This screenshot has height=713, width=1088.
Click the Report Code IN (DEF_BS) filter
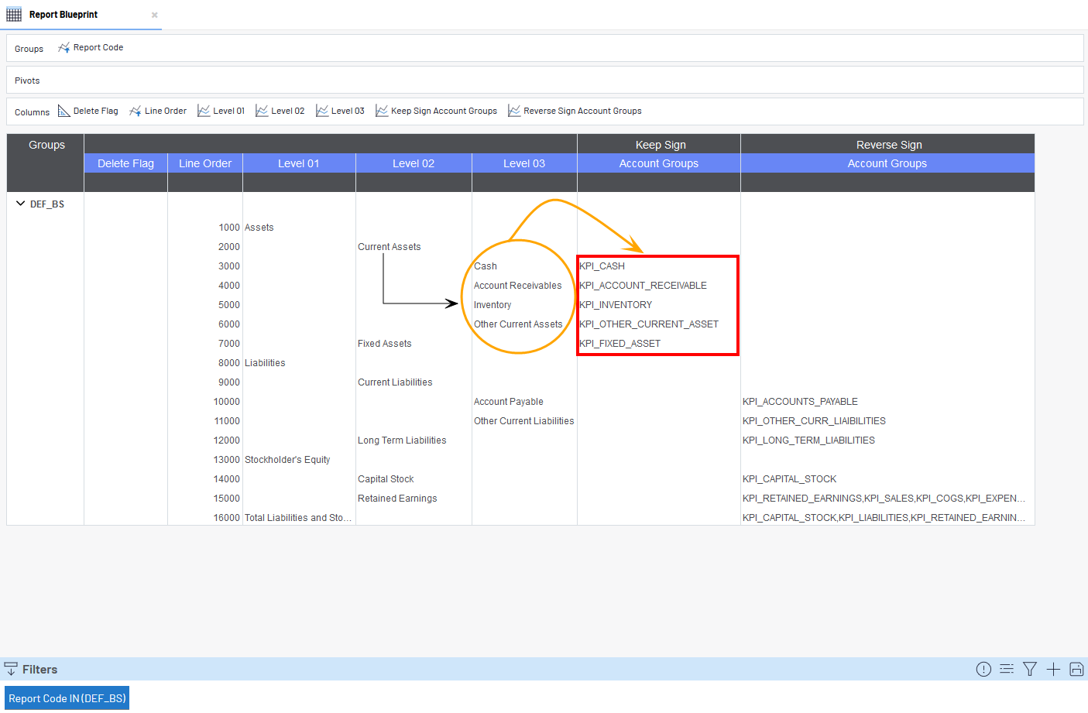[67, 698]
